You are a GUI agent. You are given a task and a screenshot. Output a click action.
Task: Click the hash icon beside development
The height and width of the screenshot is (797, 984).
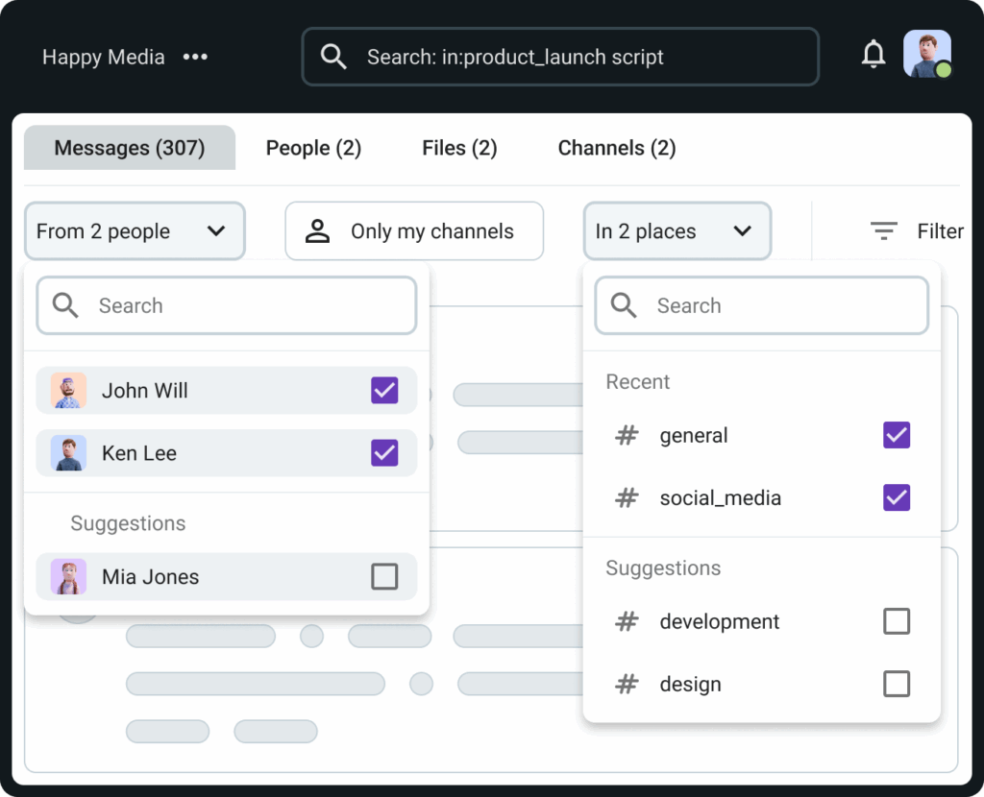pyautogui.click(x=627, y=622)
